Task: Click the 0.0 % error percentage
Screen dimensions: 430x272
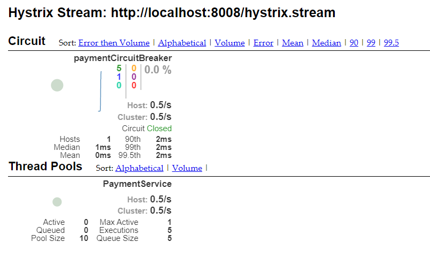Action: pyautogui.click(x=158, y=70)
